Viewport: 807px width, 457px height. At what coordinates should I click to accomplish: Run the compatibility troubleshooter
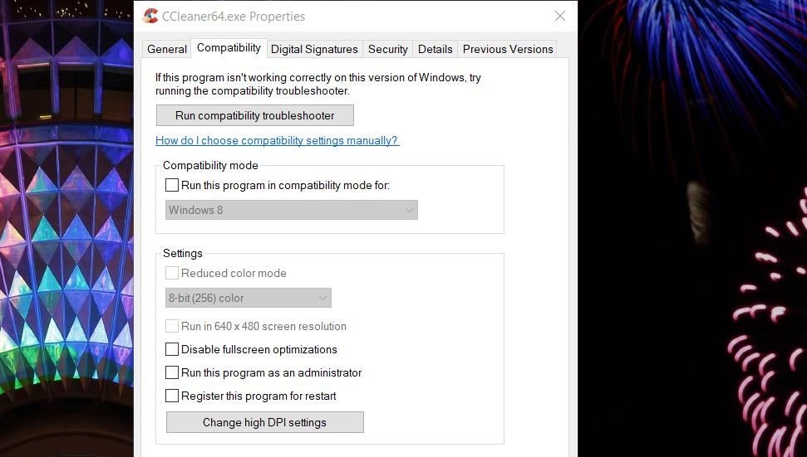tap(255, 115)
